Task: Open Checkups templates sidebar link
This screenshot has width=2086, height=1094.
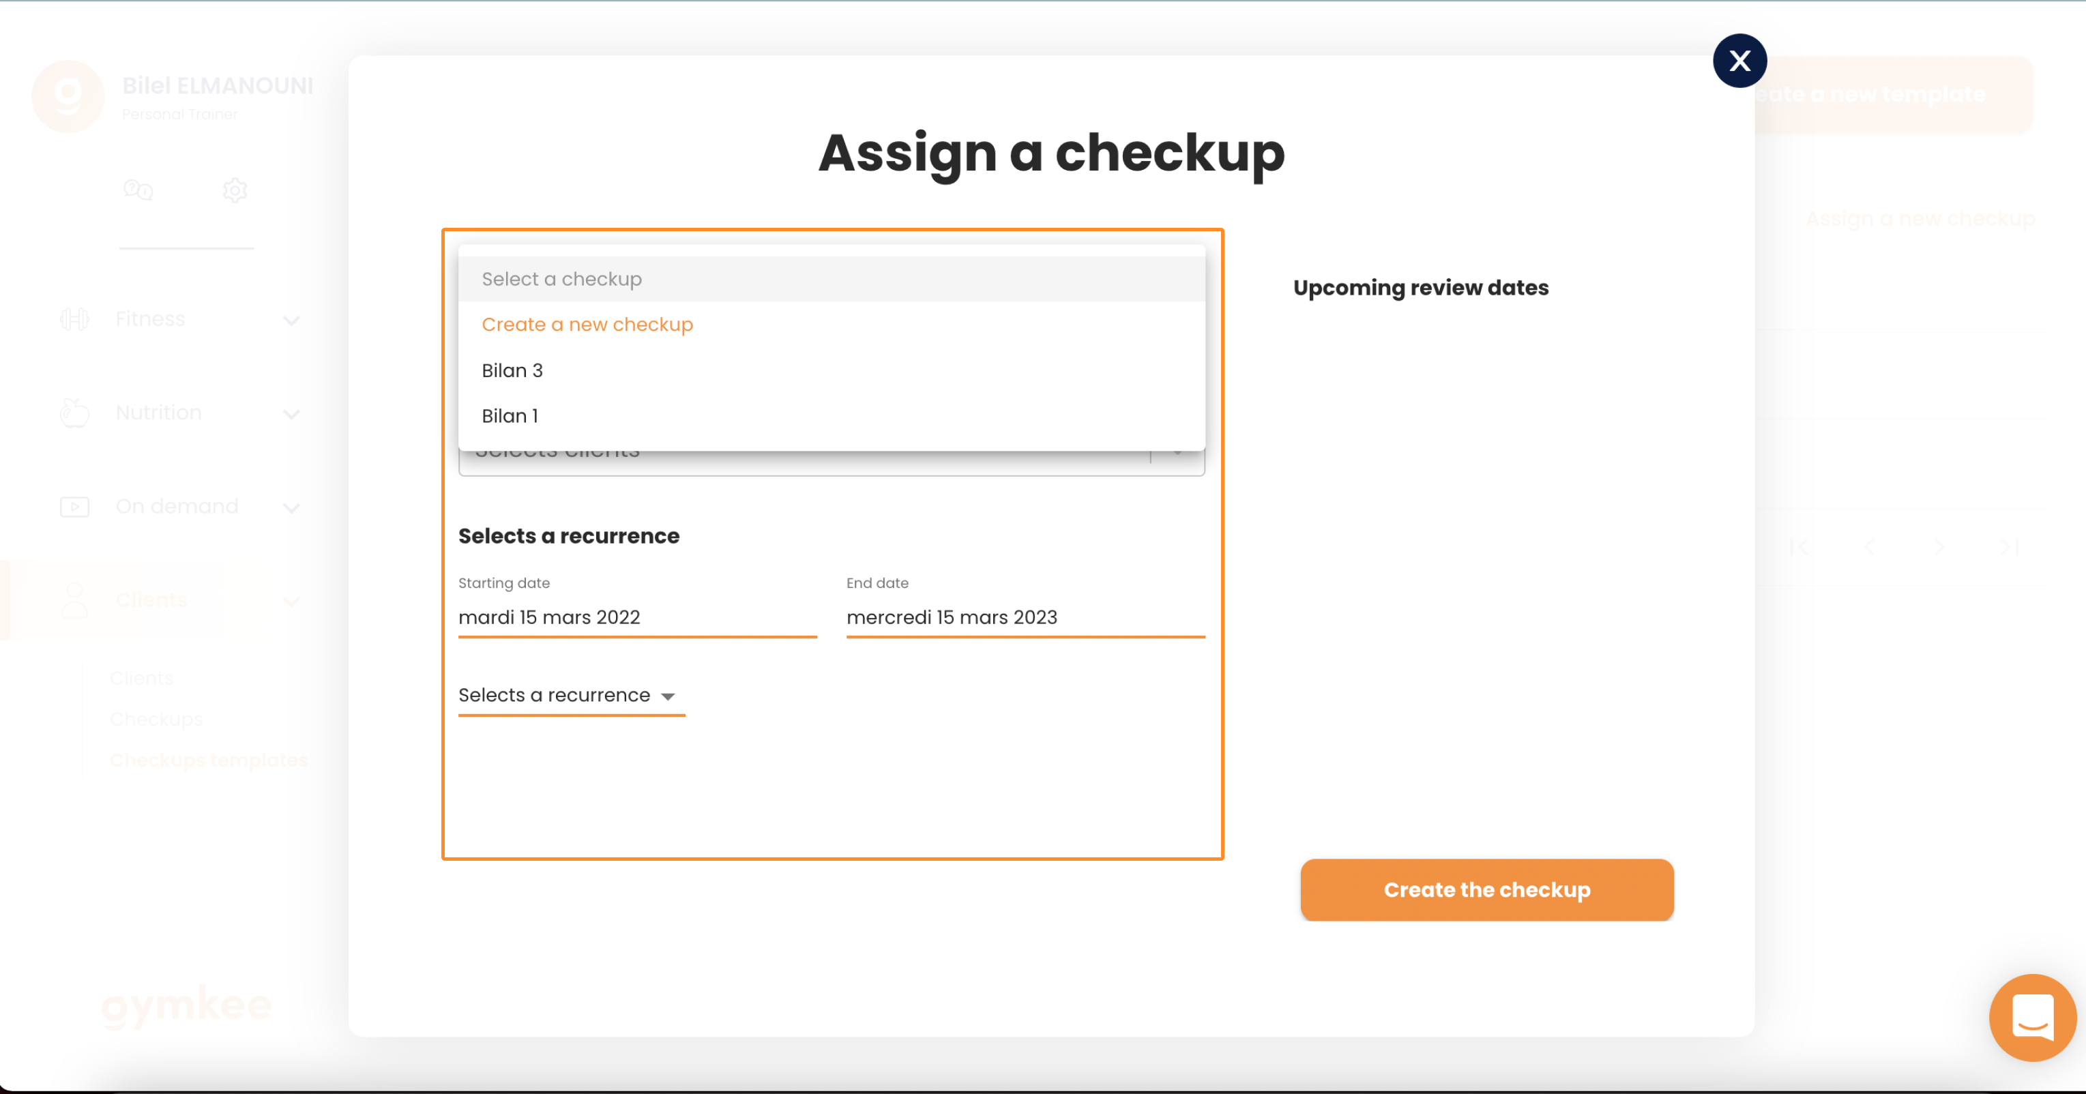Action: (x=209, y=760)
